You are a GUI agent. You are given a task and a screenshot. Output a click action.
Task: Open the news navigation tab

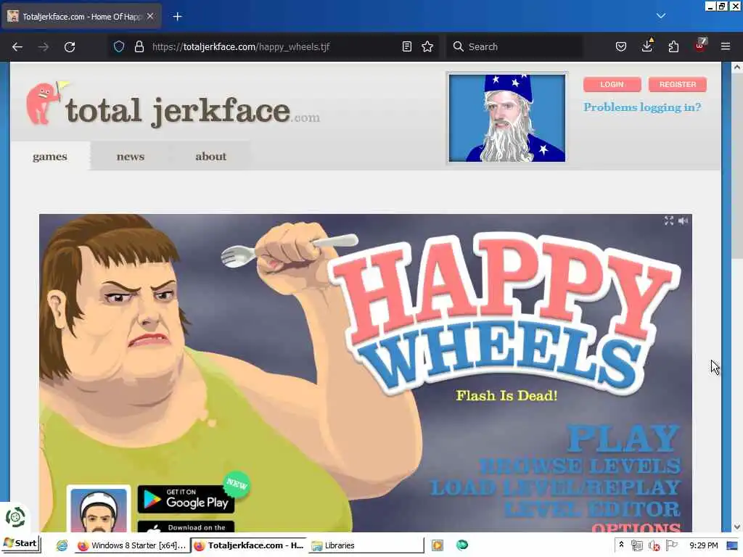tap(131, 157)
